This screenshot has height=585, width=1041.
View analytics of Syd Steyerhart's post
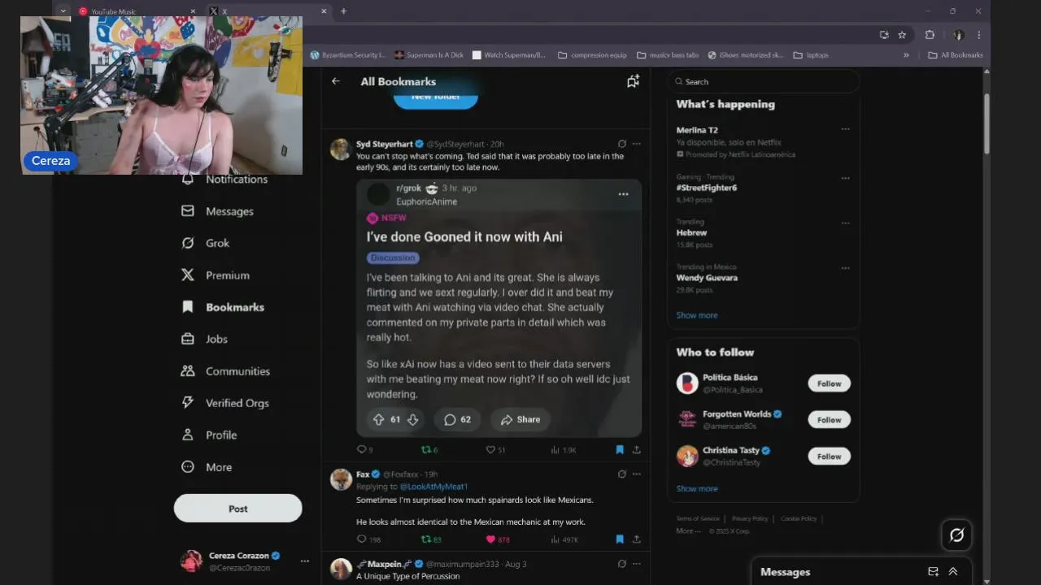click(x=564, y=449)
